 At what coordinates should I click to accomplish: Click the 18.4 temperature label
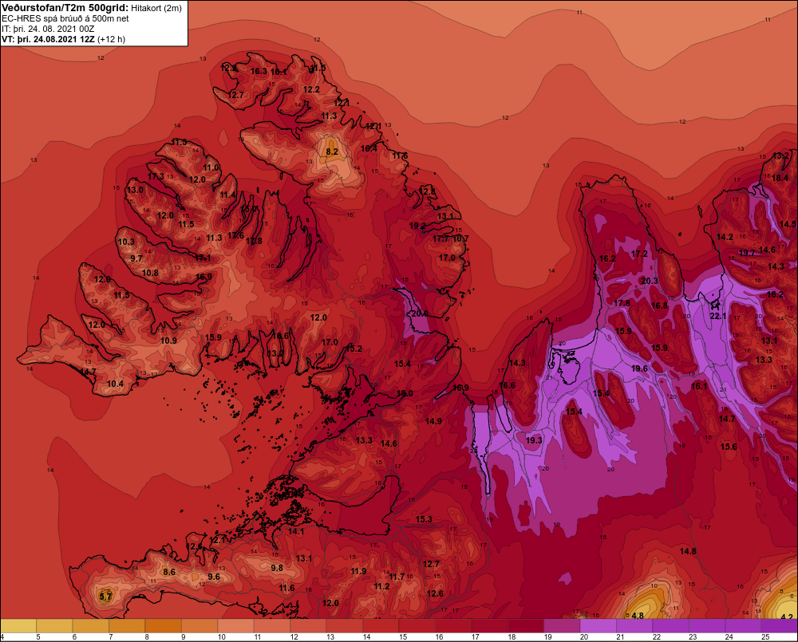point(780,178)
